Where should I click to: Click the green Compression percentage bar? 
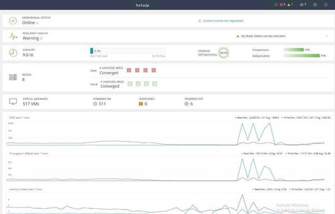tap(293, 50)
